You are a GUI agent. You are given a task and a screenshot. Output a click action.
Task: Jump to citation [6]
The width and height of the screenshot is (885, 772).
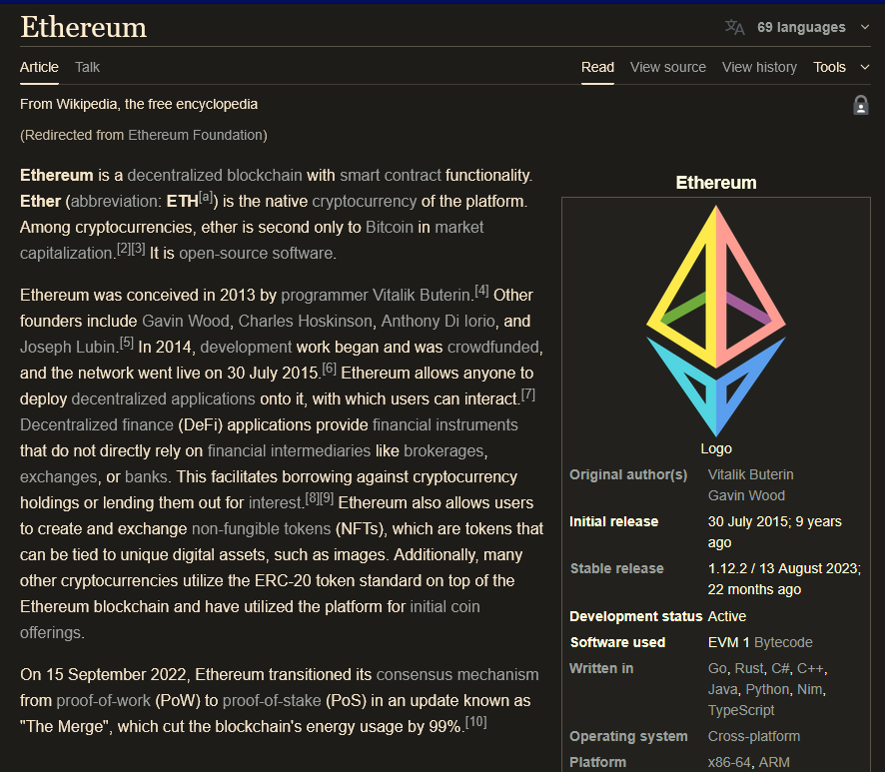pos(329,369)
